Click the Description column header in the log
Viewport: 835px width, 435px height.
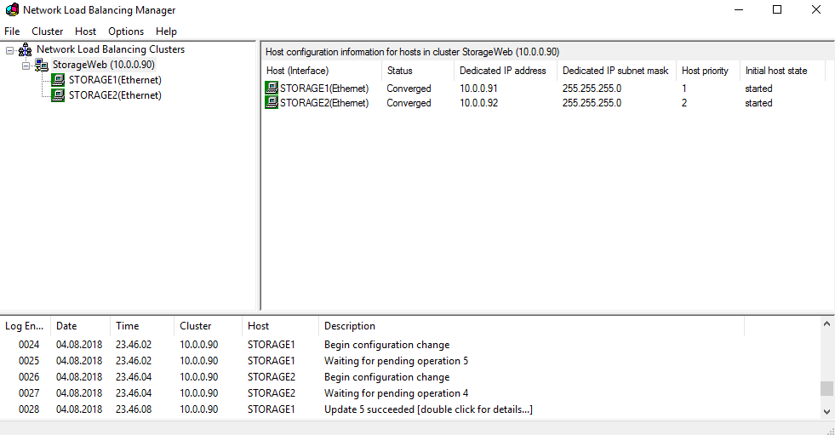tap(350, 326)
